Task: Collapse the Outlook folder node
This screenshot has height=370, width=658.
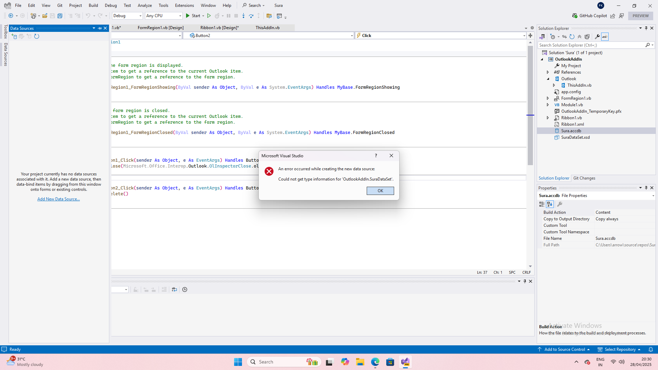Action: point(548,79)
